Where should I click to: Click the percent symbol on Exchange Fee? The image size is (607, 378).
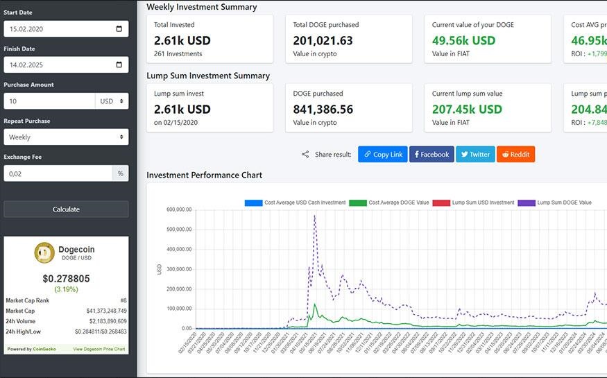[x=121, y=173]
